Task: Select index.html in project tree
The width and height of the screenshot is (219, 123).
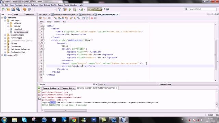Action: (x=17, y=29)
